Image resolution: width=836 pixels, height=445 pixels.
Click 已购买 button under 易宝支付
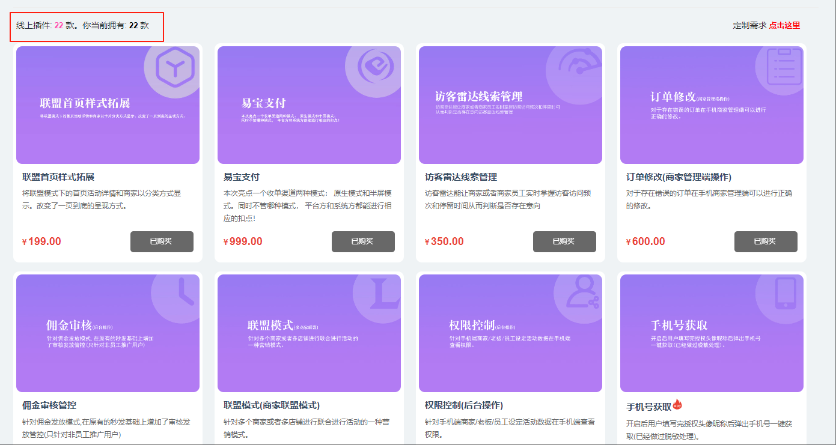(363, 241)
